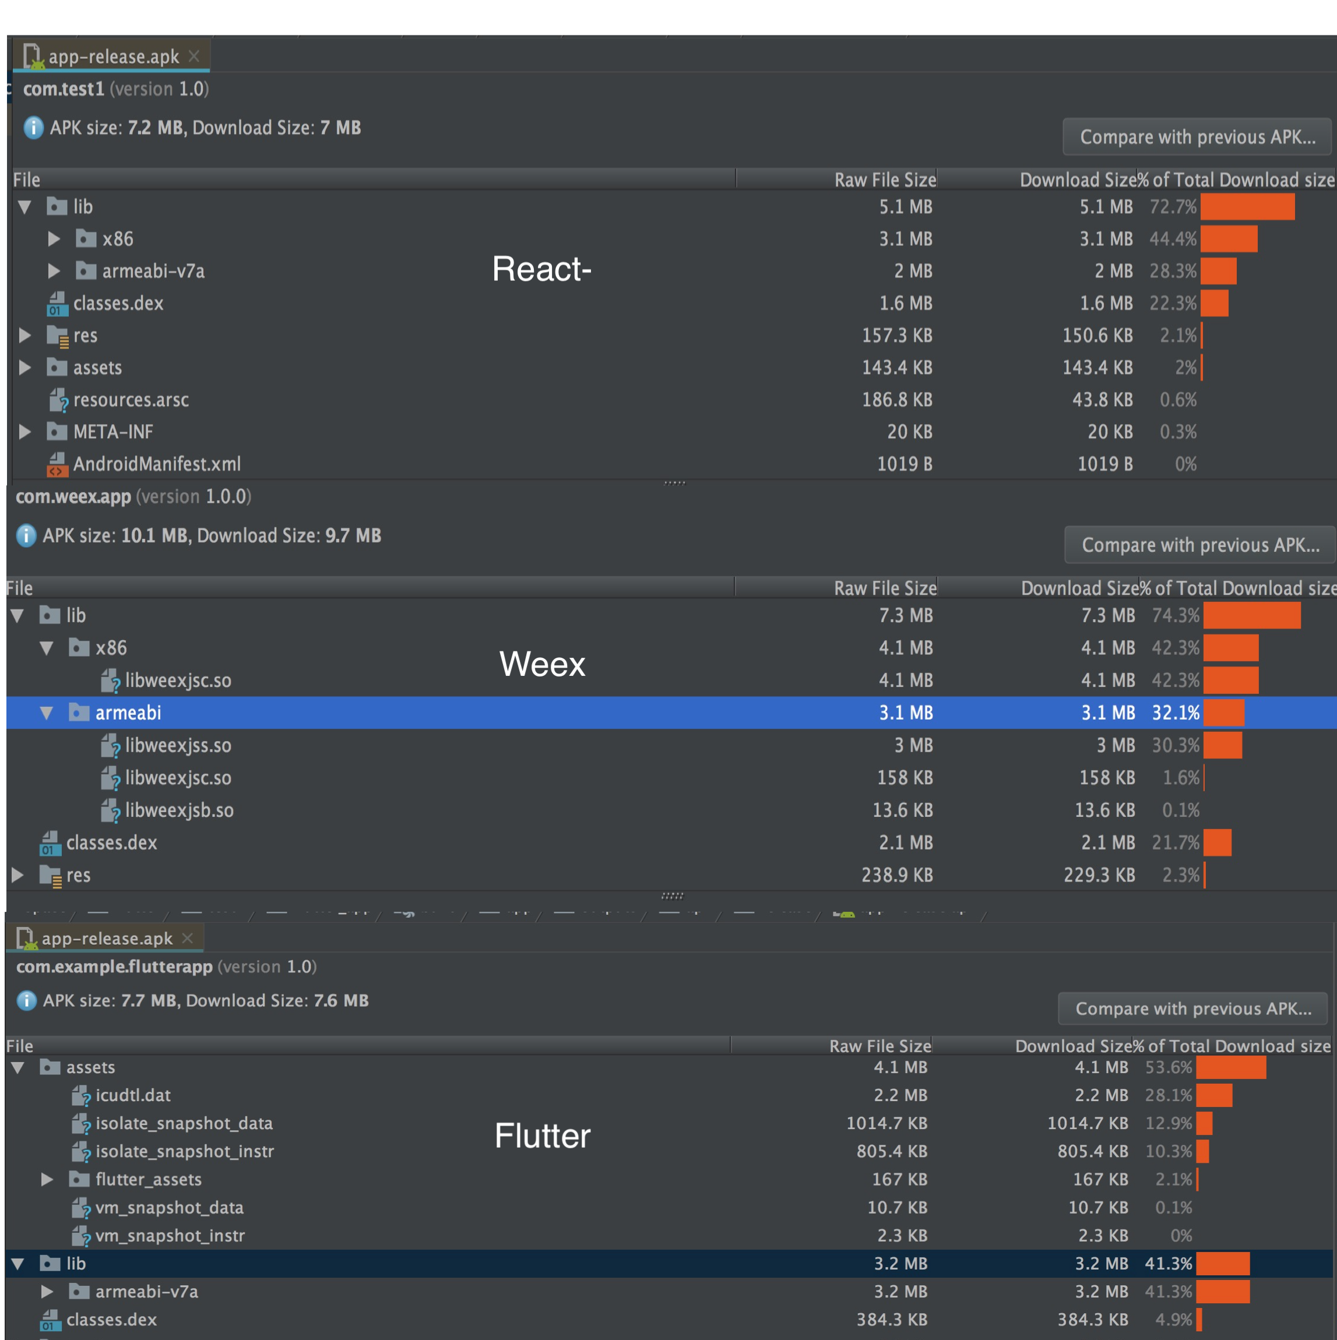Collapse the lib folder in React panel
Screen dimensions: 1337x1340
(25, 207)
